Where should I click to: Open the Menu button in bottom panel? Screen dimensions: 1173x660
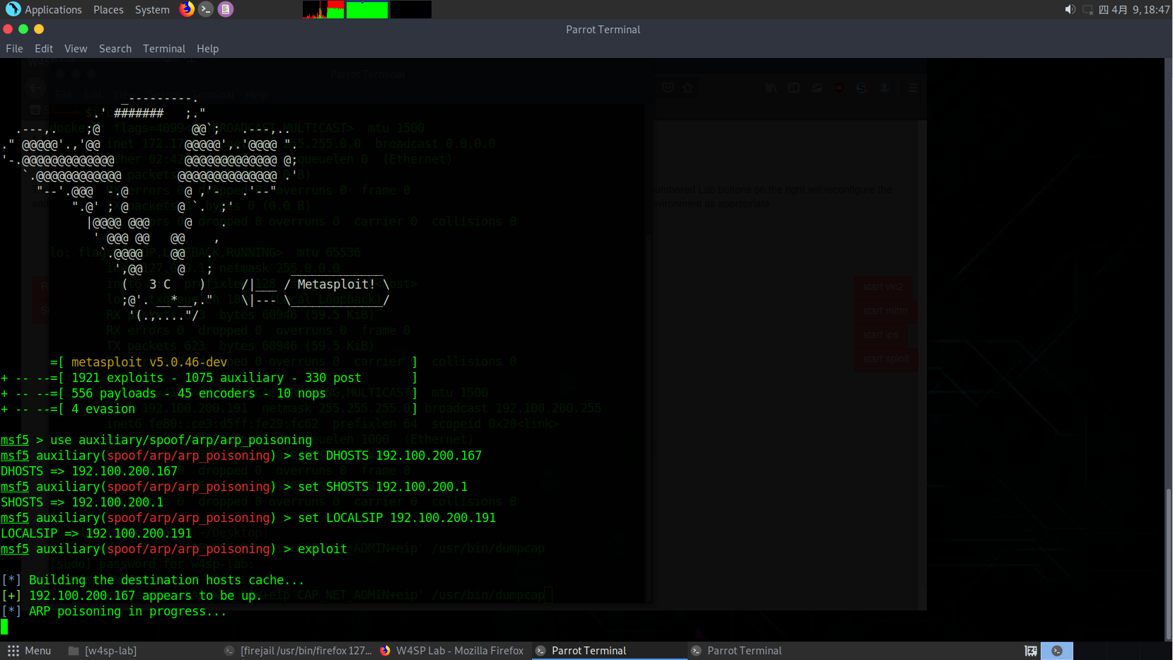click(x=29, y=651)
